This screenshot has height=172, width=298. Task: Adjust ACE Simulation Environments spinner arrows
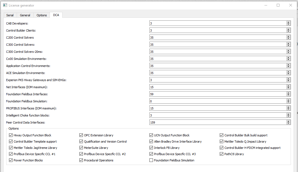pos(288,73)
